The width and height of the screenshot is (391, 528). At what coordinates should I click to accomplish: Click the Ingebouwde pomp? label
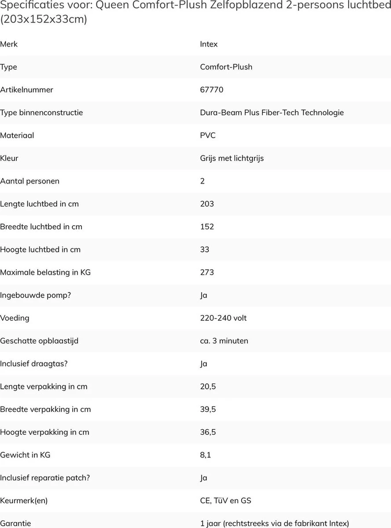point(35,295)
